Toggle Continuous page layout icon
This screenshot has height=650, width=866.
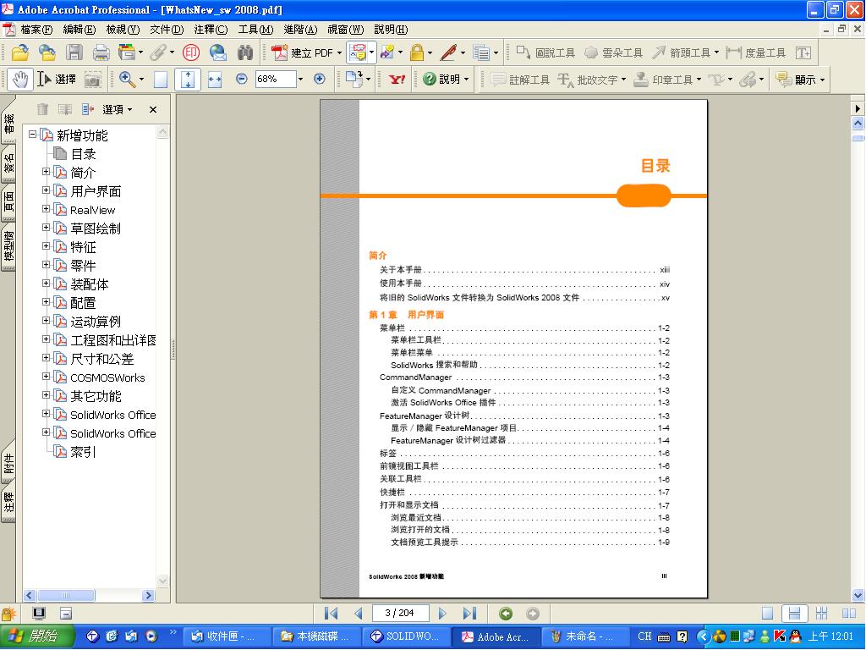(794, 613)
